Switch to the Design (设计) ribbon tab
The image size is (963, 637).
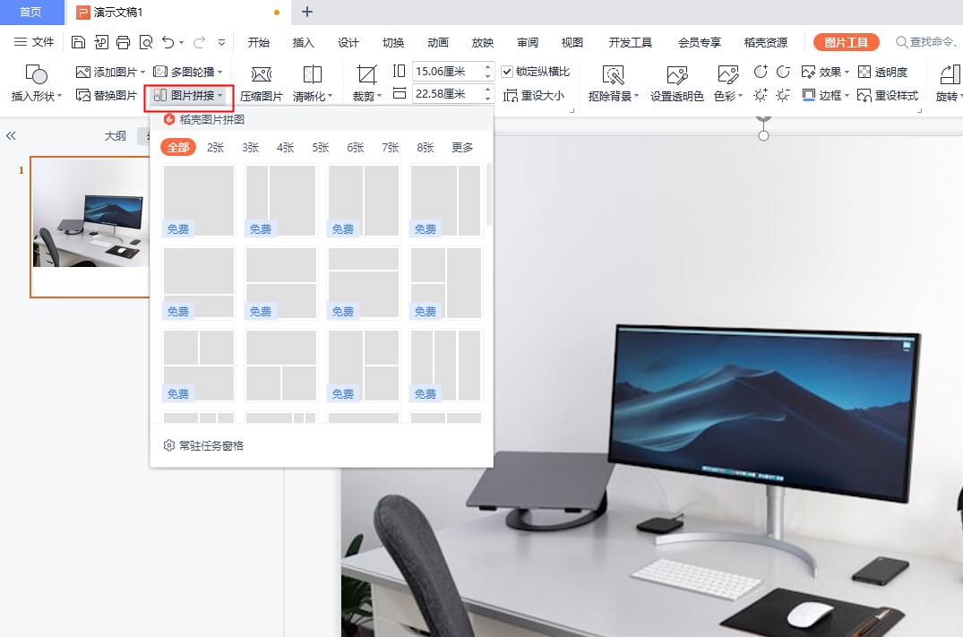click(x=348, y=42)
